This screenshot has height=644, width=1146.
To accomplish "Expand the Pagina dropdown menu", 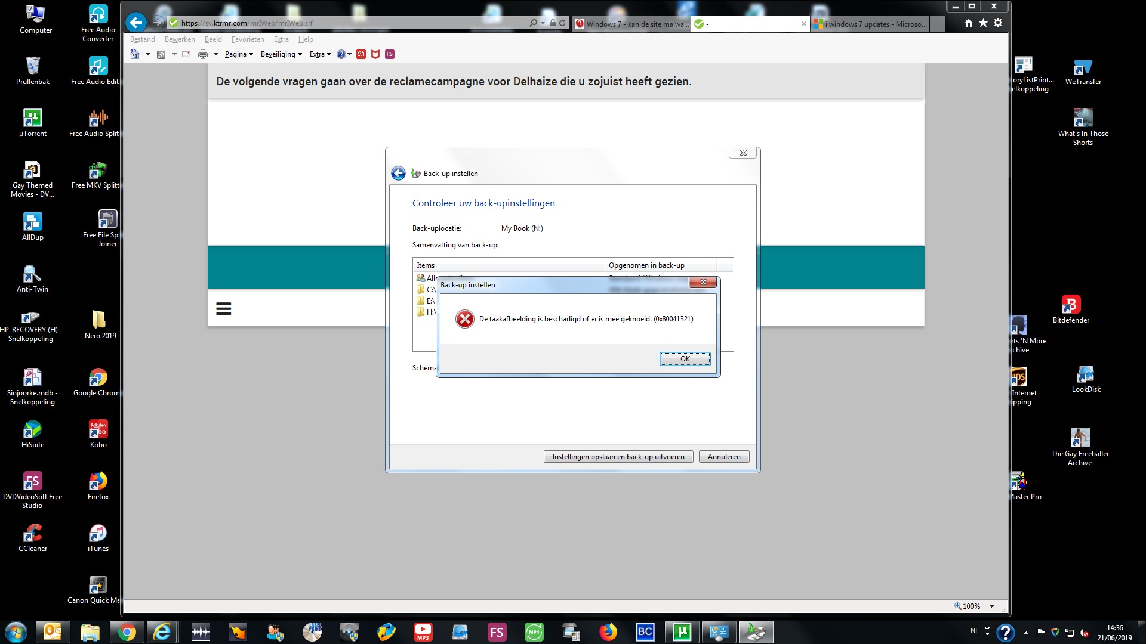I will click(x=239, y=54).
